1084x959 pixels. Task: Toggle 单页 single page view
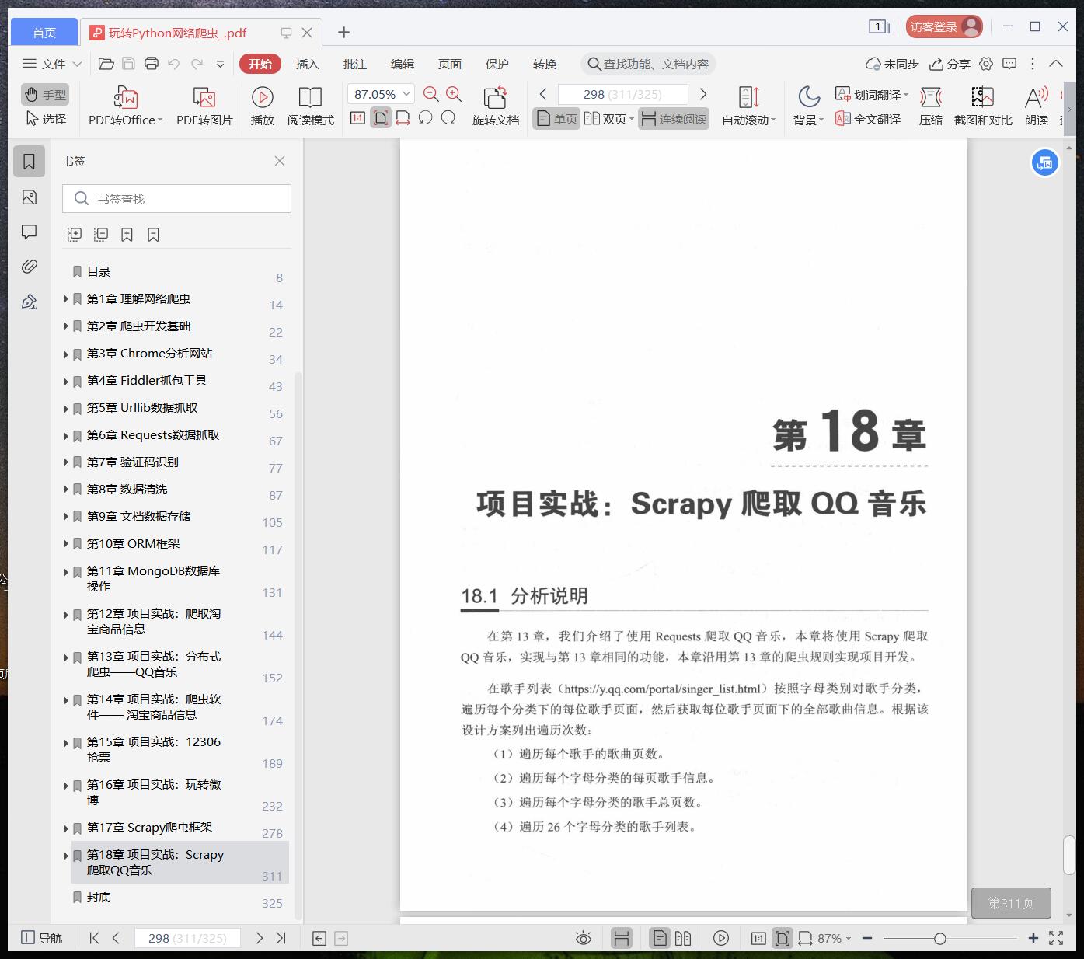[556, 119]
